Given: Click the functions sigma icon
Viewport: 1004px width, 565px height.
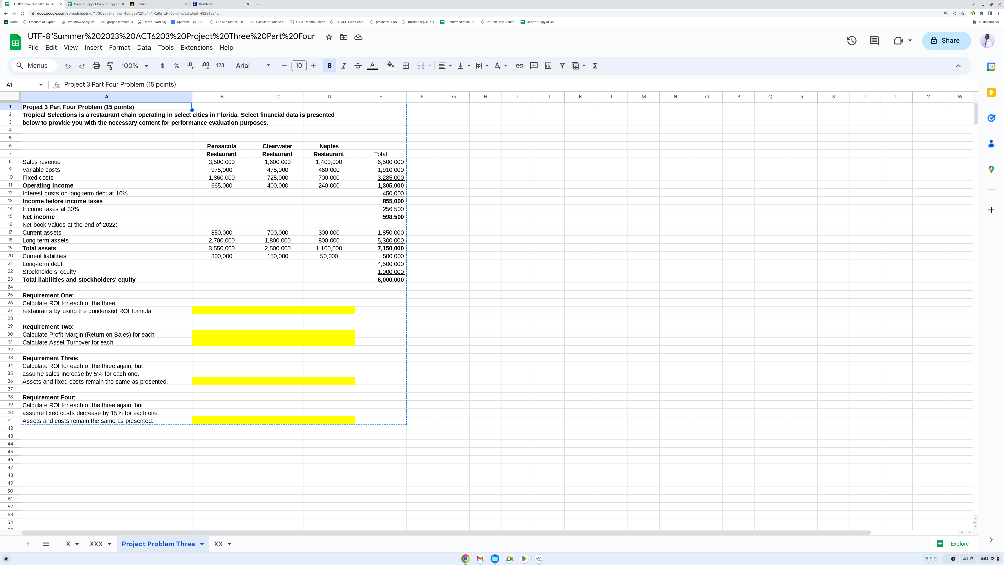Looking at the screenshot, I should click(x=595, y=66).
